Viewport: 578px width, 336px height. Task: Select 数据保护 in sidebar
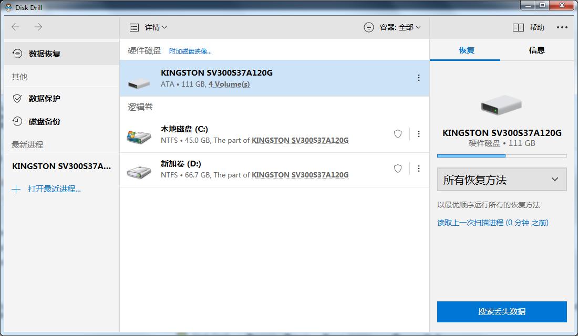click(61, 98)
